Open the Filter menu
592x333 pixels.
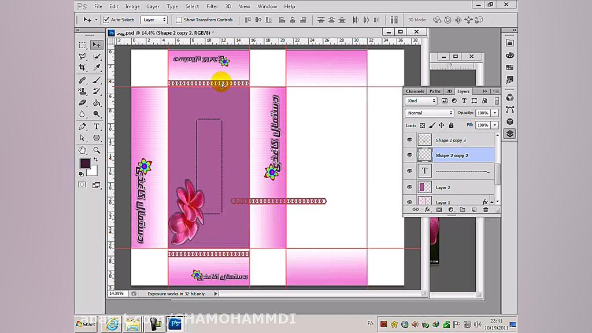pos(212,6)
